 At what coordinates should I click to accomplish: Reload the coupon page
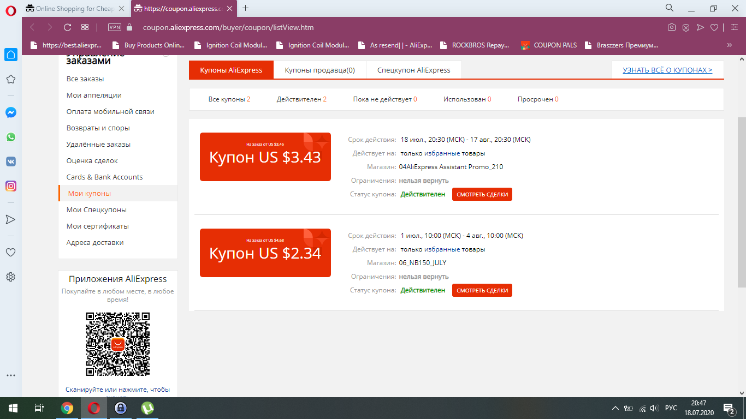pyautogui.click(x=68, y=27)
